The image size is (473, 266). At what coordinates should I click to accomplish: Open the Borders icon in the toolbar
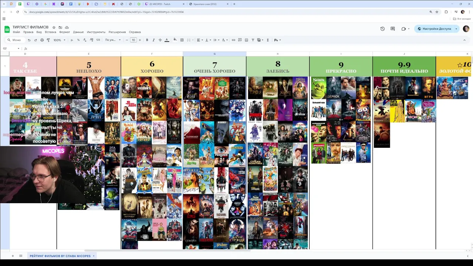click(182, 40)
